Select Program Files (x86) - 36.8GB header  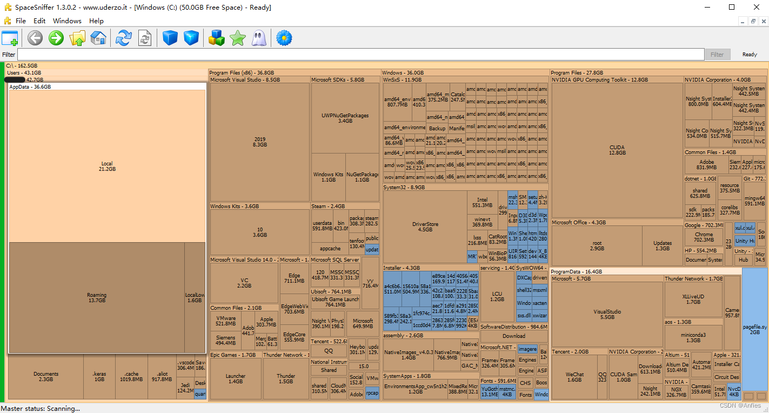tap(294, 72)
